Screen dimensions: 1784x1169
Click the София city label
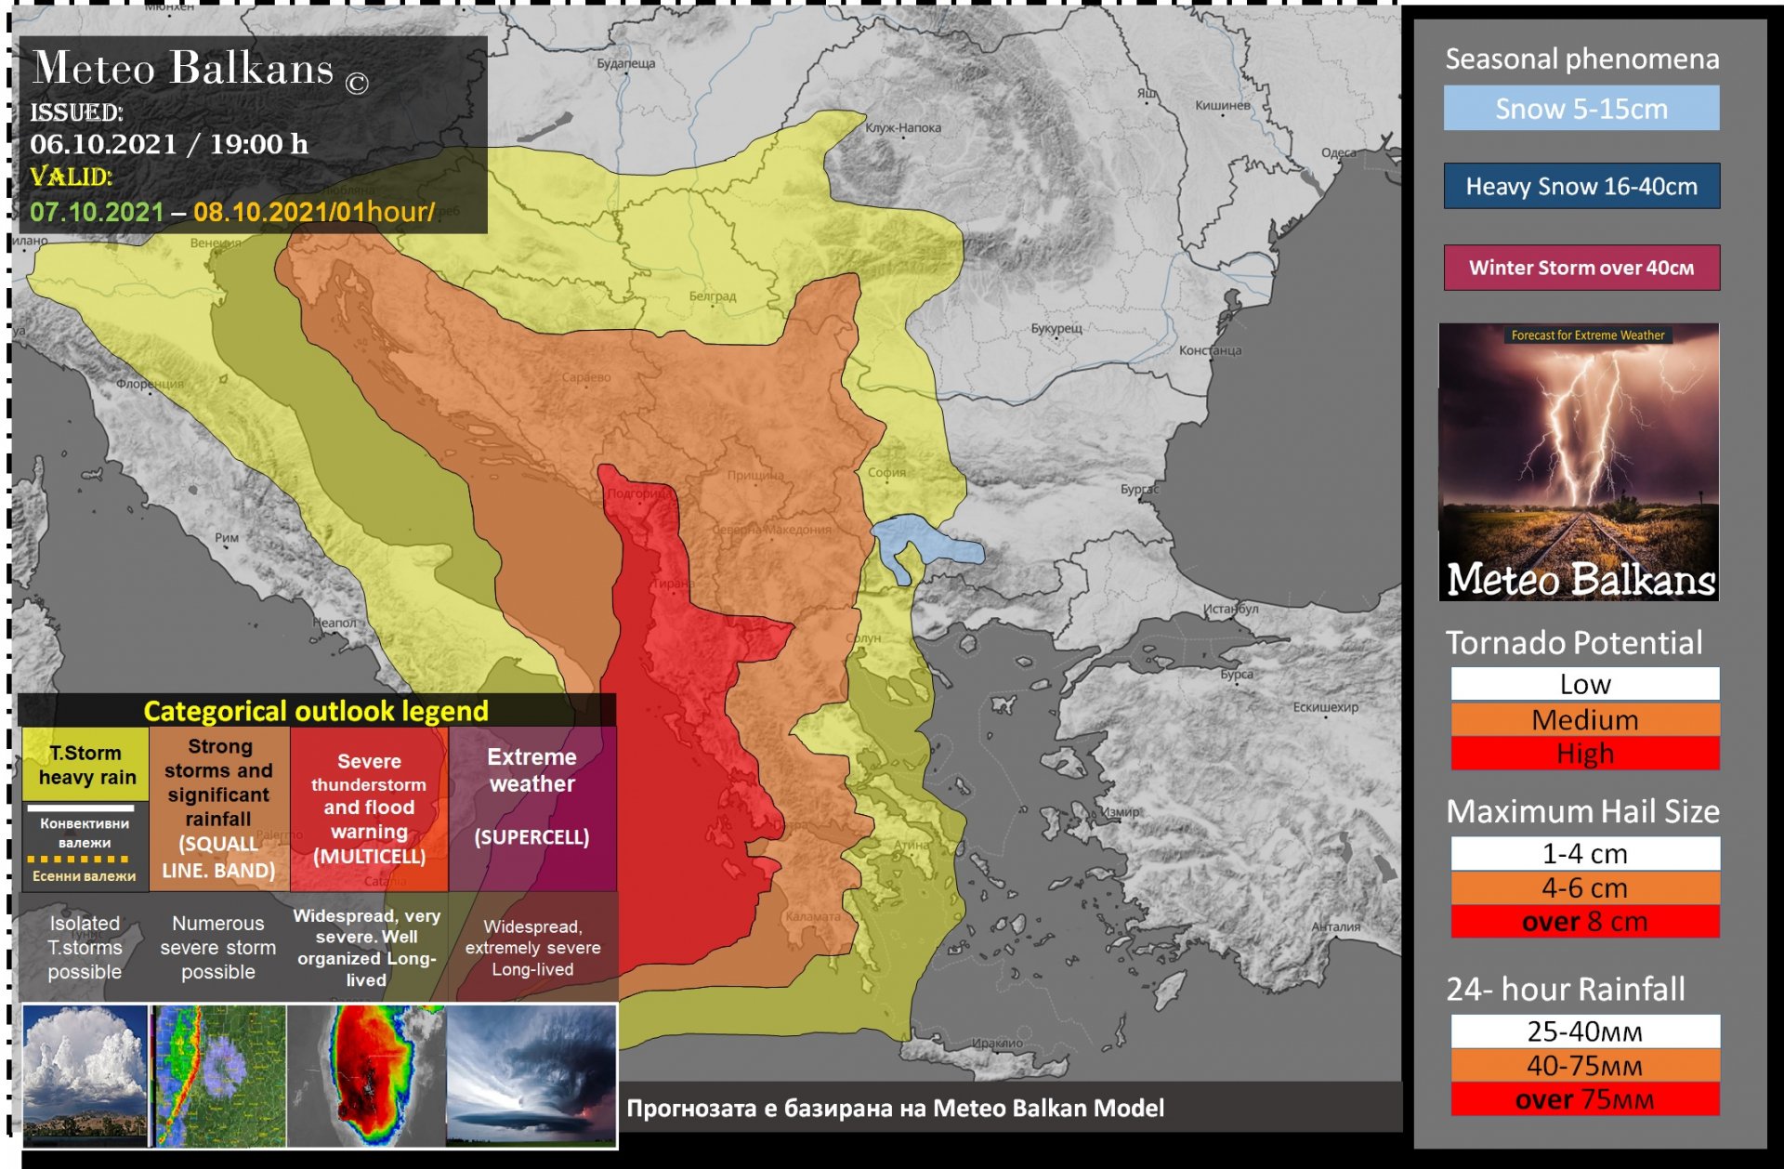pos(886,472)
